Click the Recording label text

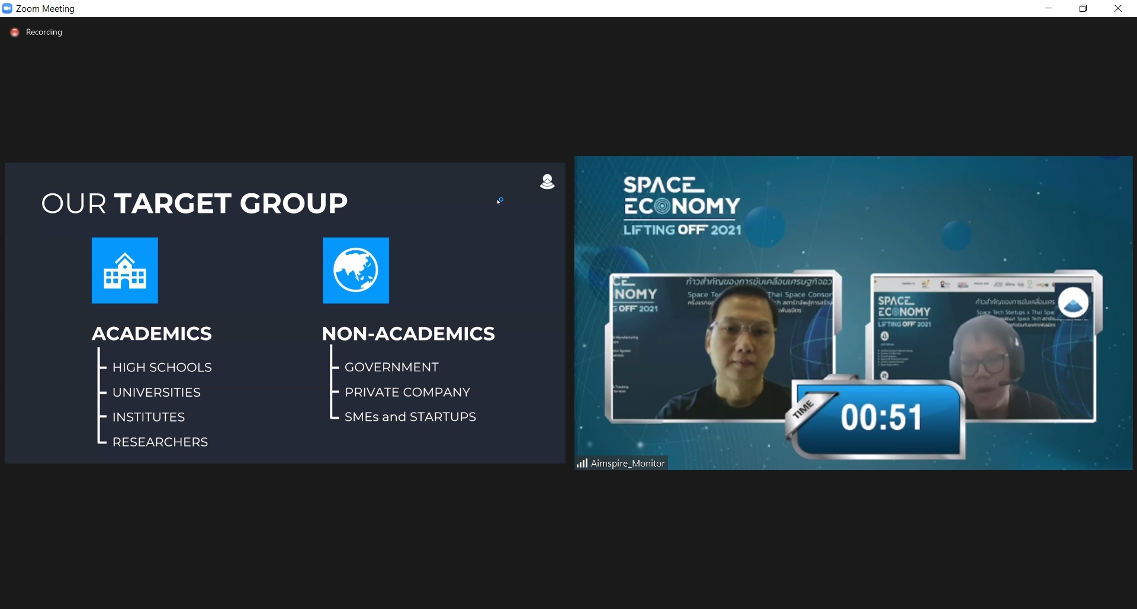coord(44,32)
